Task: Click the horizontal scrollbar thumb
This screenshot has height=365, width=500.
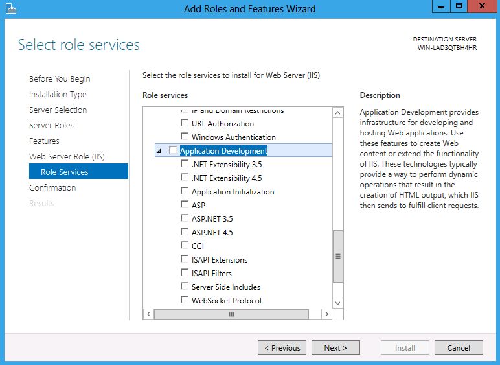Action: 231,314
